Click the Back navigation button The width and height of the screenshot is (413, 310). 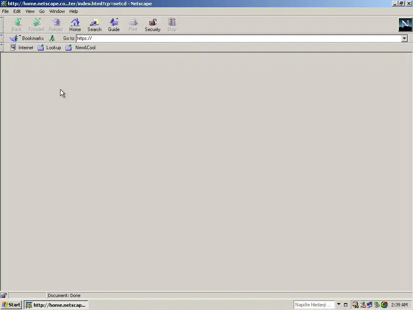click(x=17, y=25)
